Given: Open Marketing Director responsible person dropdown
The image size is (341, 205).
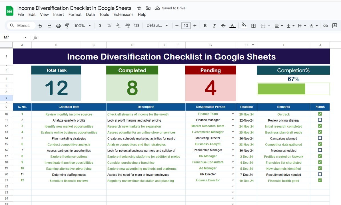Looking at the screenshot, I should pos(233,138).
